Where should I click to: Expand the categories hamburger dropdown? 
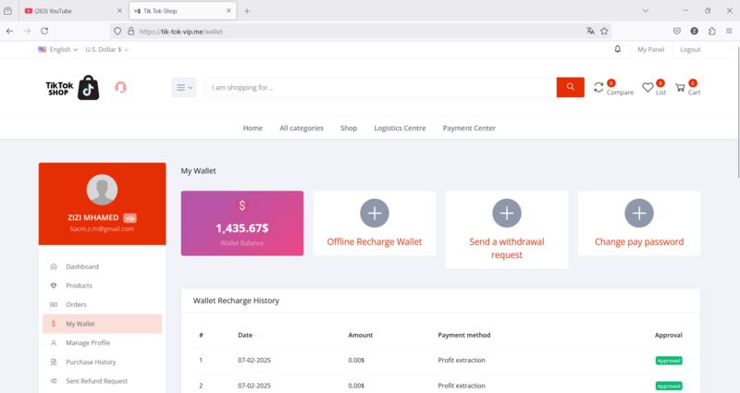(183, 87)
